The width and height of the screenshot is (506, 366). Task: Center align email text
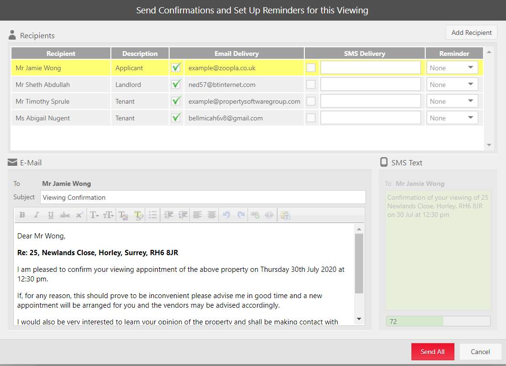point(212,215)
